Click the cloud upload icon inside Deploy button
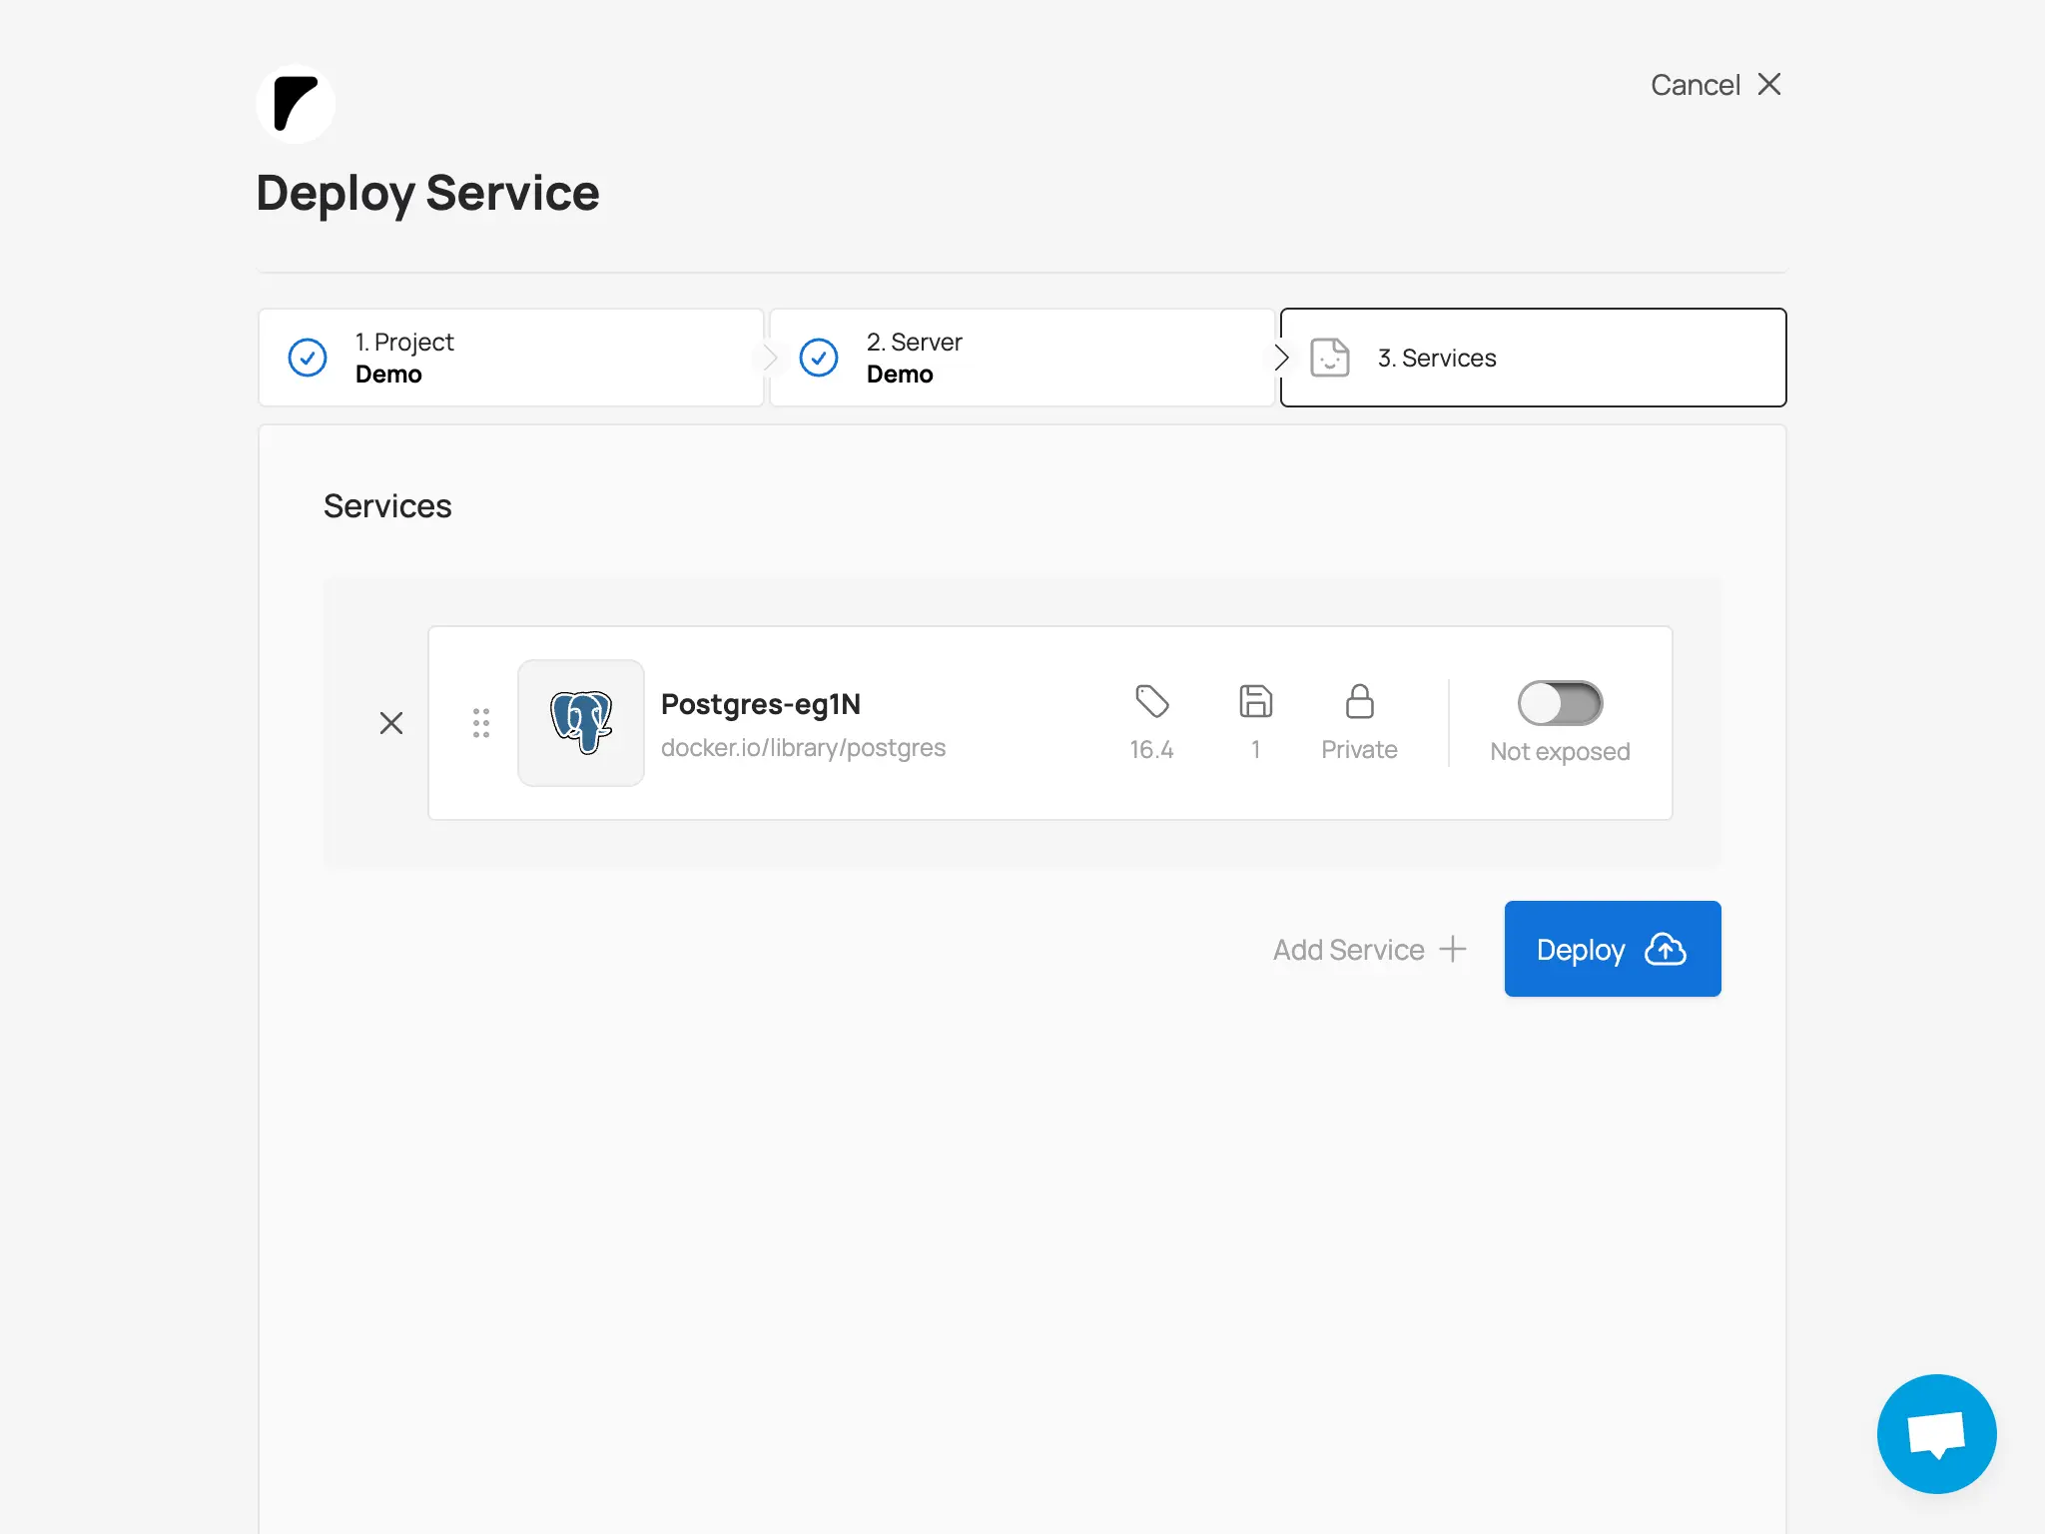This screenshot has width=2045, height=1534. 1666,949
